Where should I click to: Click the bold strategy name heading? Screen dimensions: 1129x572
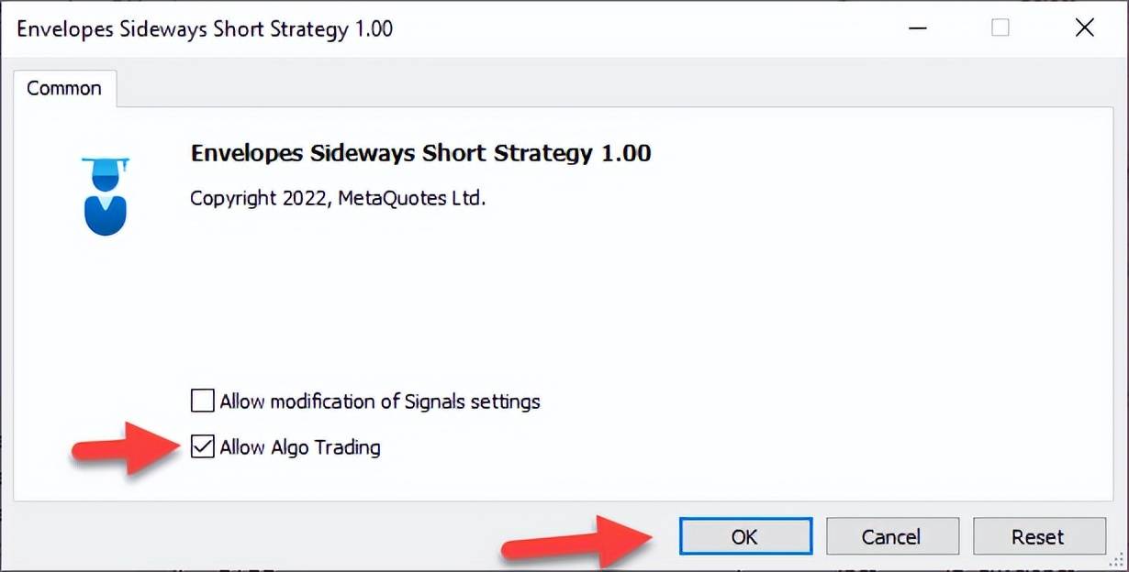pyautogui.click(x=420, y=152)
